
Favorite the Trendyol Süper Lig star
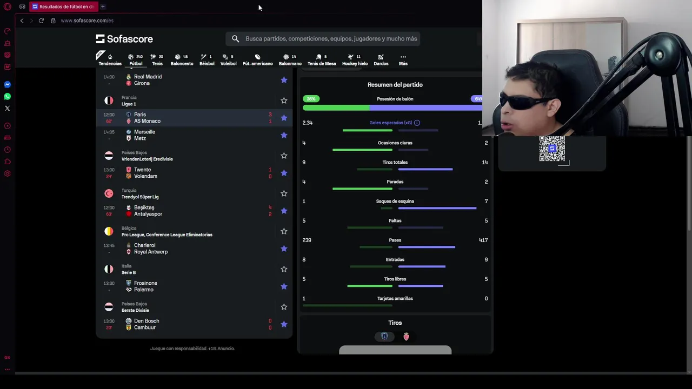coord(284,193)
